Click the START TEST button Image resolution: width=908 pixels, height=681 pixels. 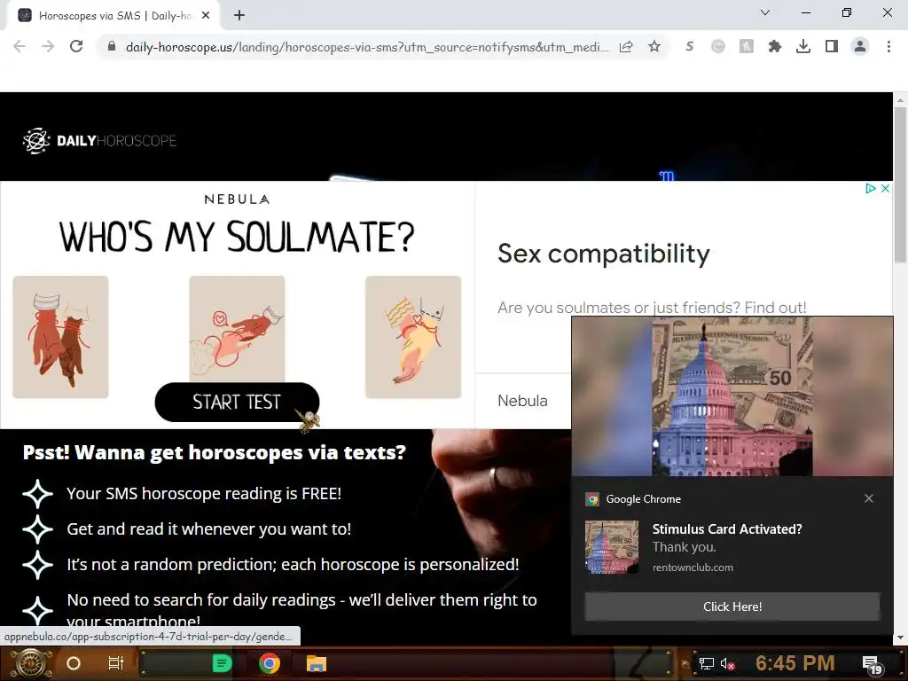[x=237, y=402]
